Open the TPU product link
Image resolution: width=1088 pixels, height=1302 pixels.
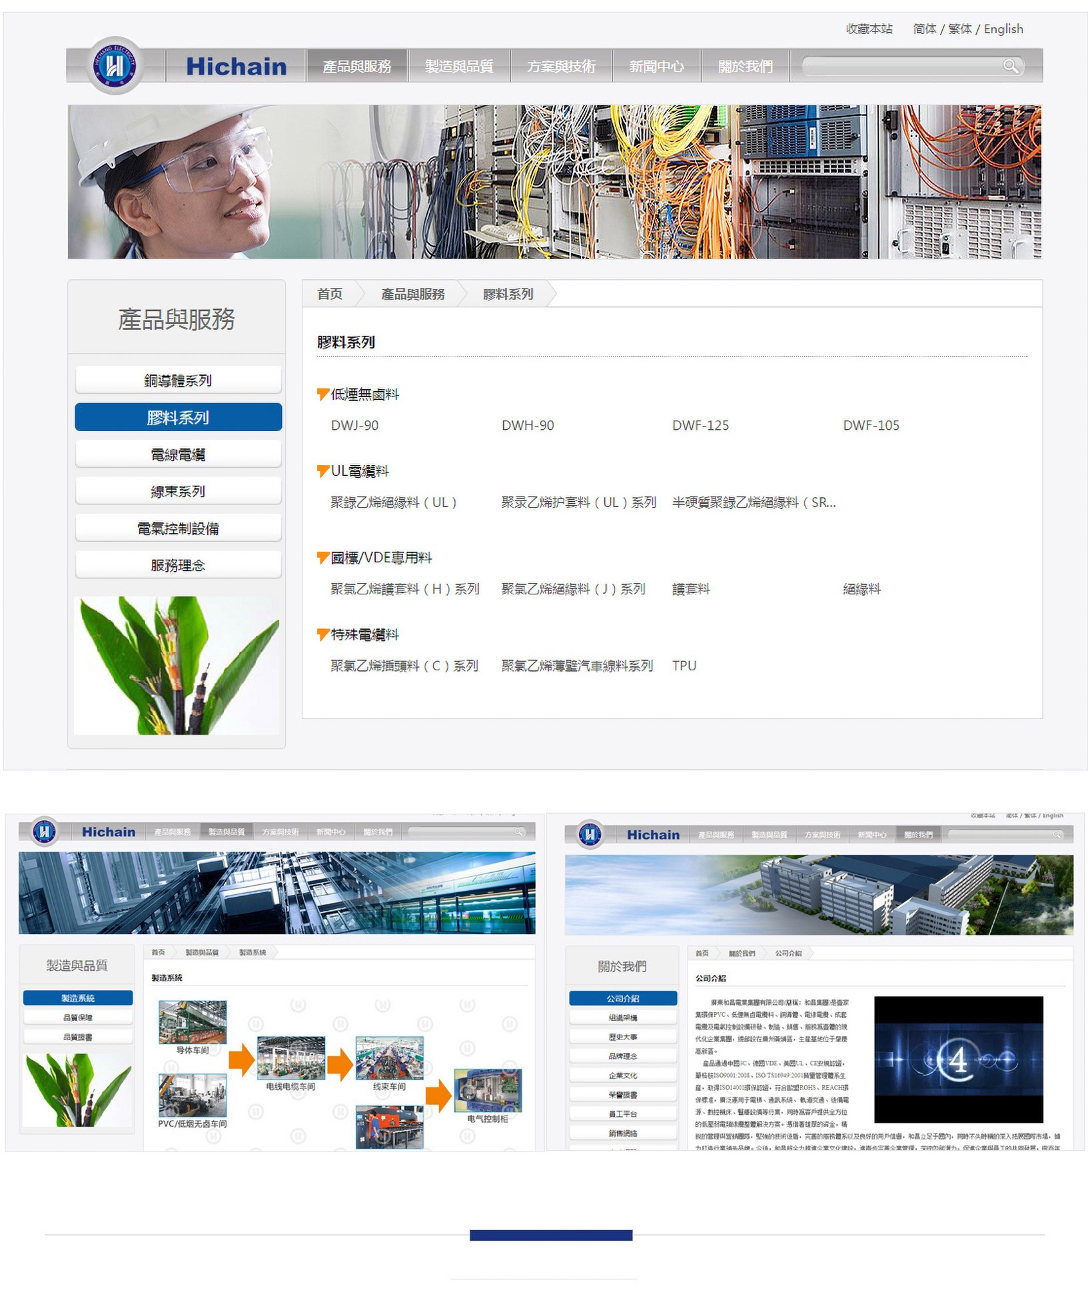coord(684,666)
